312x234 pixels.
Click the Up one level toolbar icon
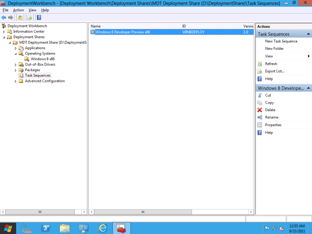point(20,18)
